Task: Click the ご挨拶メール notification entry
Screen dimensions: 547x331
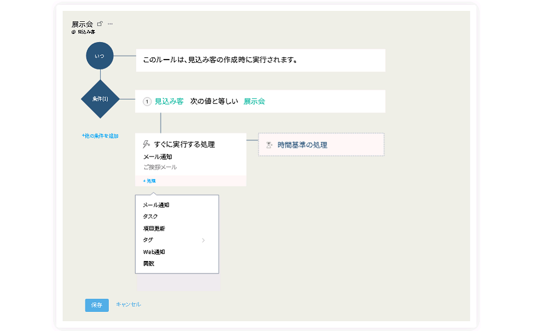Action: point(160,167)
